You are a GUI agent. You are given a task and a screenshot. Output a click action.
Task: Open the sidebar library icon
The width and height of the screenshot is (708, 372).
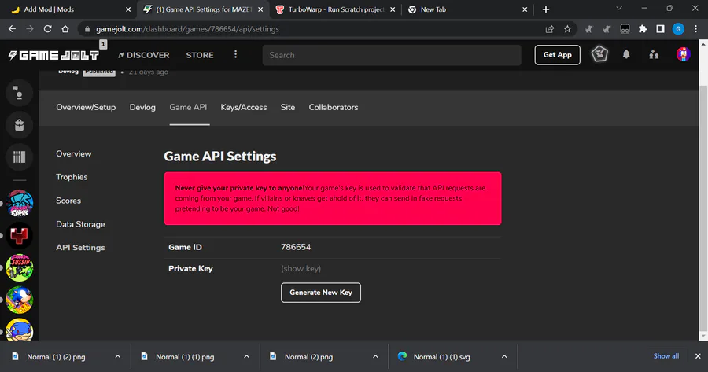click(x=19, y=157)
